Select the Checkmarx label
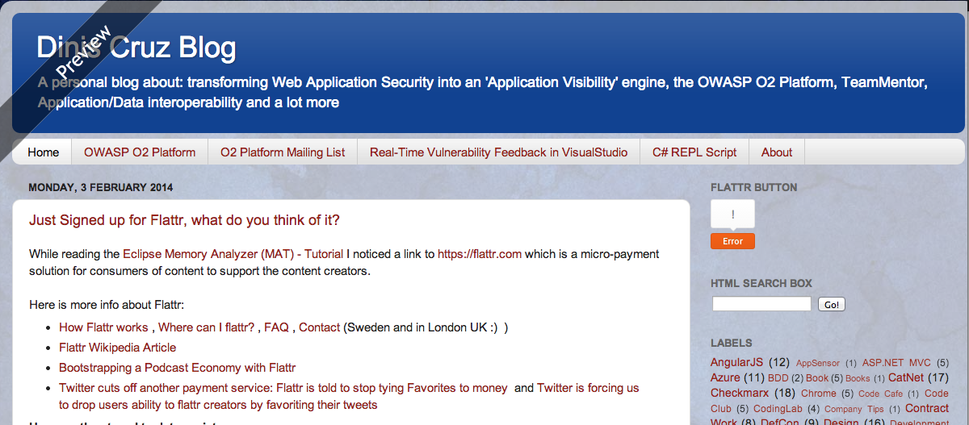This screenshot has width=969, height=425. [x=740, y=393]
